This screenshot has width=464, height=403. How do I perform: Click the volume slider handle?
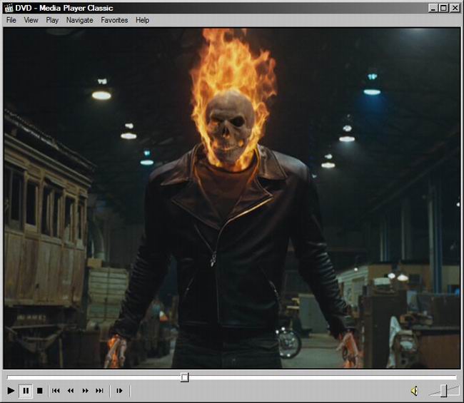coord(443,391)
